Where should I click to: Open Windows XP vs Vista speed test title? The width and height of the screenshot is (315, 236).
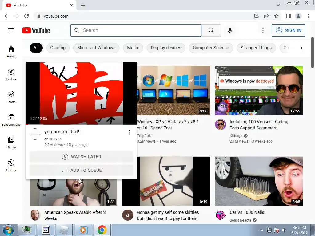coord(168,125)
